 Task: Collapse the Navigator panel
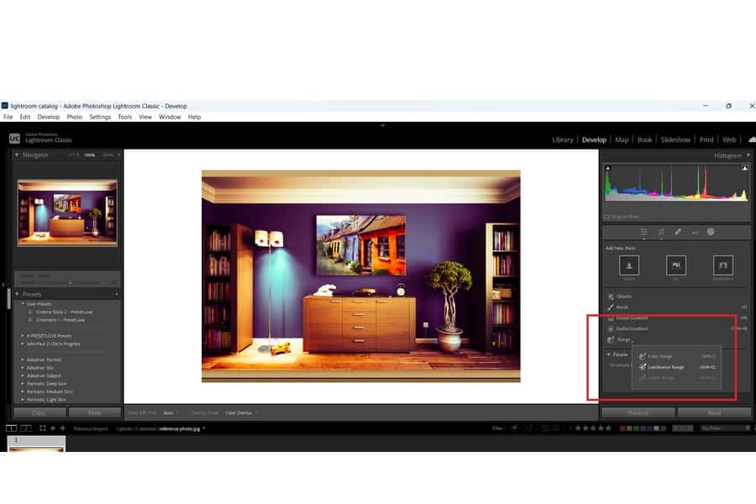pyautogui.click(x=17, y=155)
